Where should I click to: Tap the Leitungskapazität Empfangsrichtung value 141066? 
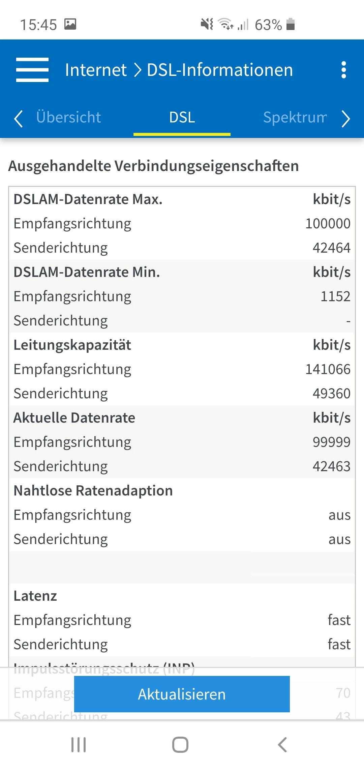[x=328, y=369]
